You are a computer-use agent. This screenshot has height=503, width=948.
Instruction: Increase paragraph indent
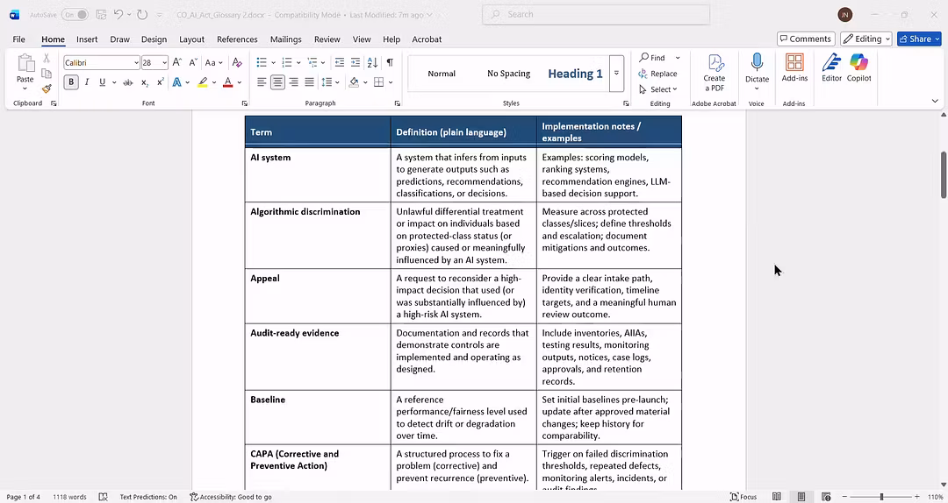(x=355, y=62)
